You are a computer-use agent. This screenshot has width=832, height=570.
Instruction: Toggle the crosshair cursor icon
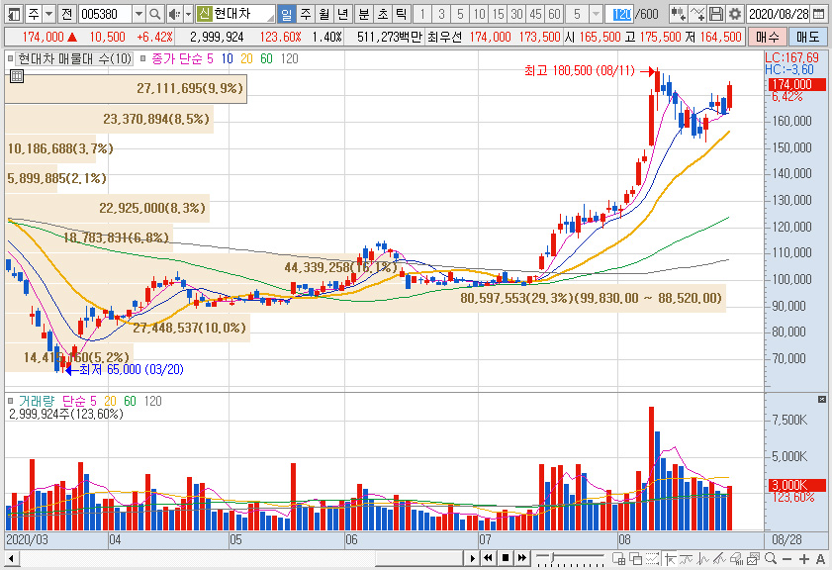coord(670,558)
